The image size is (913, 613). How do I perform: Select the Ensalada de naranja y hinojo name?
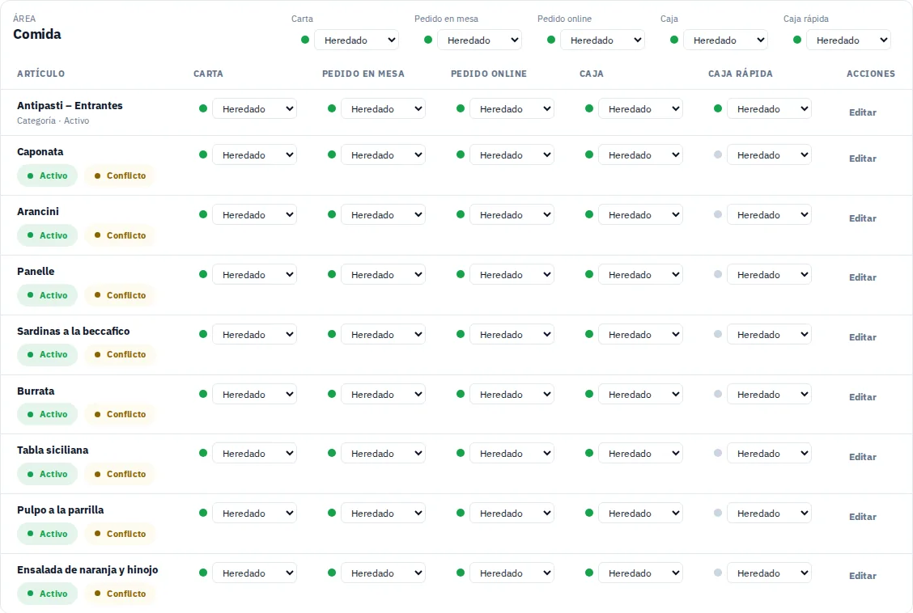[x=87, y=570]
